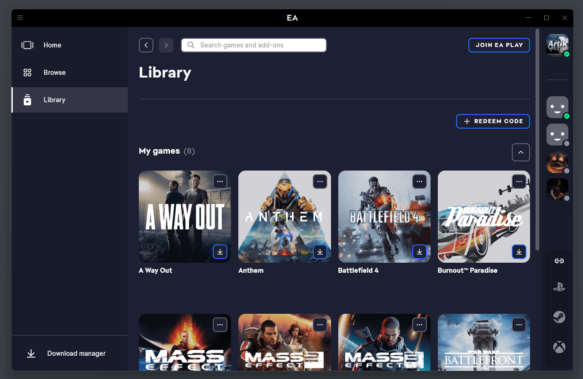Open the options menu for A Way Out
The height and width of the screenshot is (379, 583).
point(220,182)
